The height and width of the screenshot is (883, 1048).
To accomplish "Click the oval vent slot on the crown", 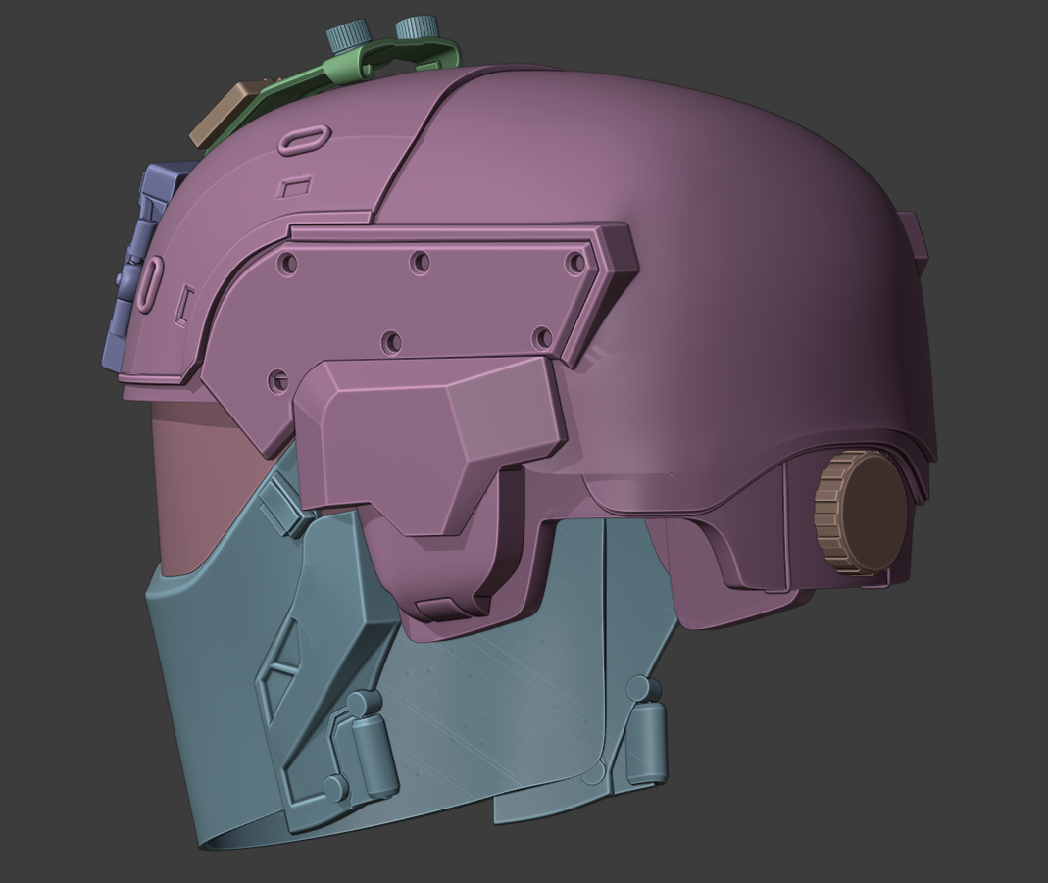I will [x=304, y=137].
